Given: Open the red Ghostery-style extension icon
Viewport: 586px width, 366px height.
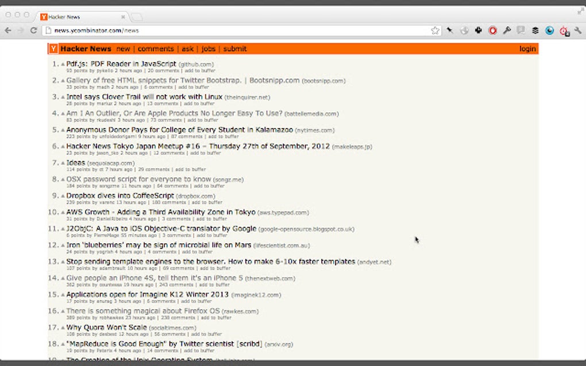Looking at the screenshot, I should point(493,29).
